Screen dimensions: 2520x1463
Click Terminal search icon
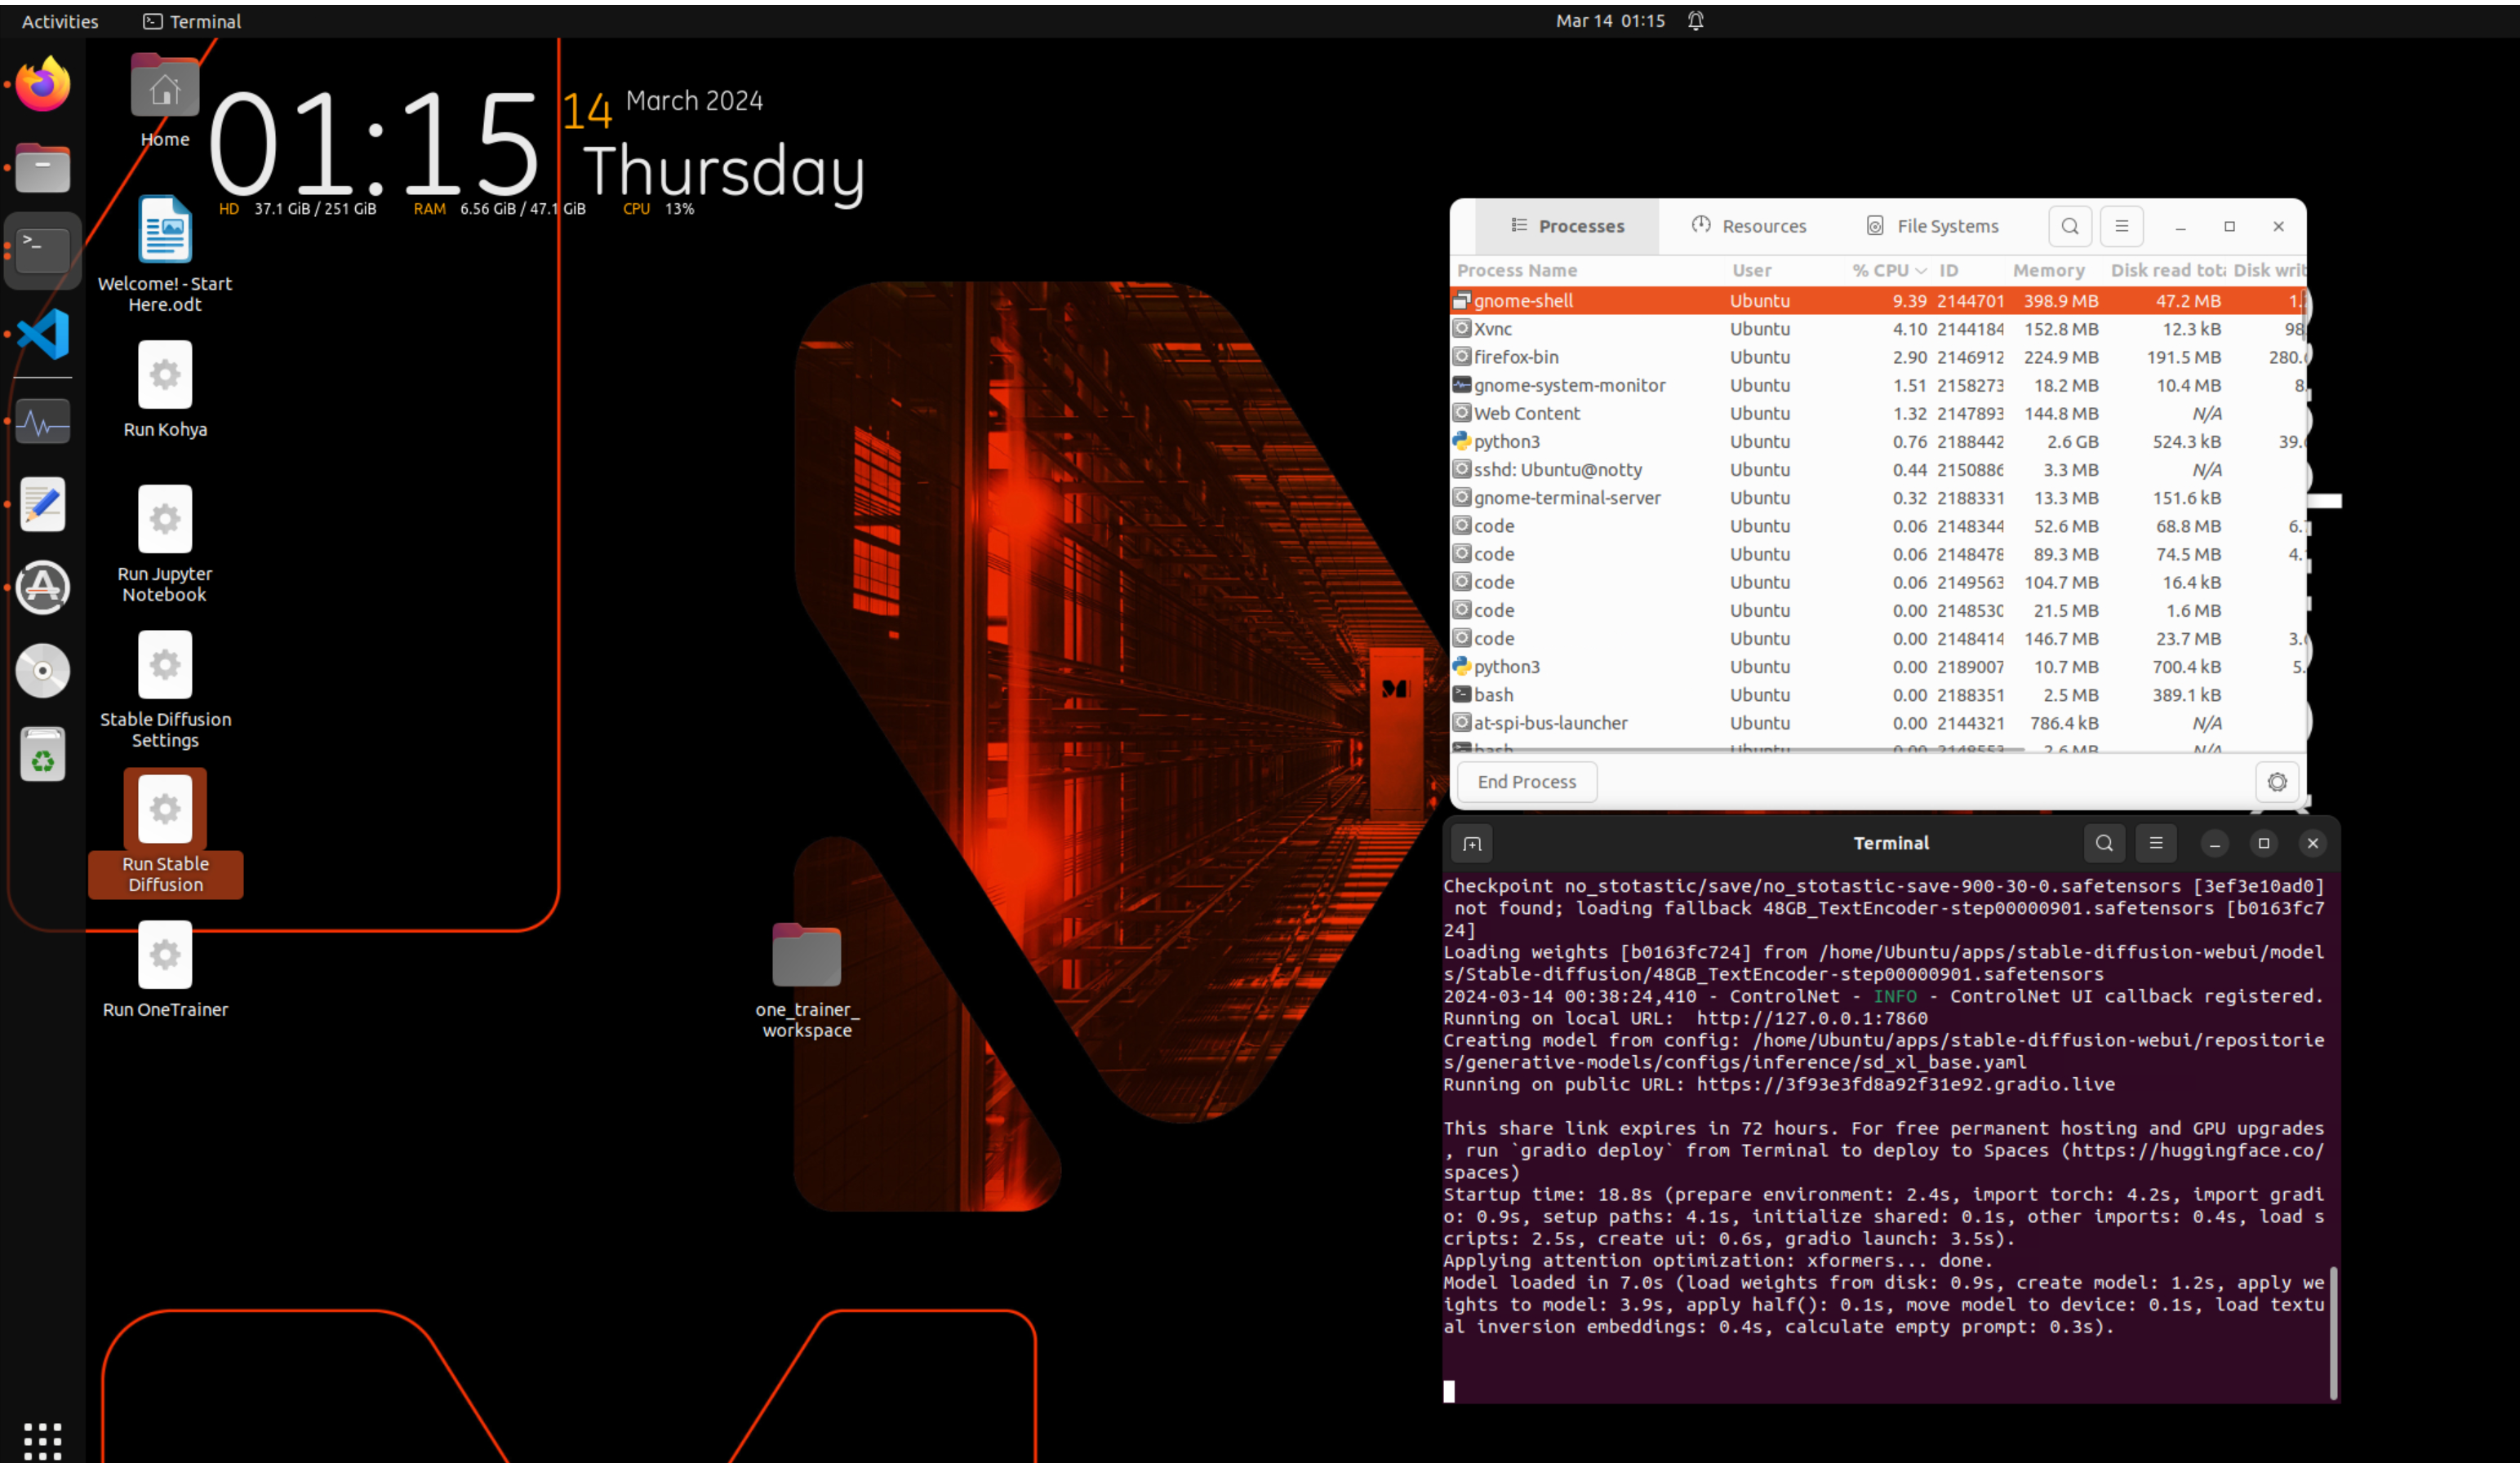pyautogui.click(x=2104, y=844)
